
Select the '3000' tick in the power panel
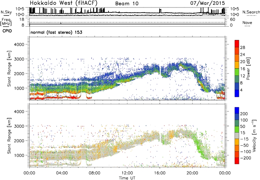[x=19, y=59]
